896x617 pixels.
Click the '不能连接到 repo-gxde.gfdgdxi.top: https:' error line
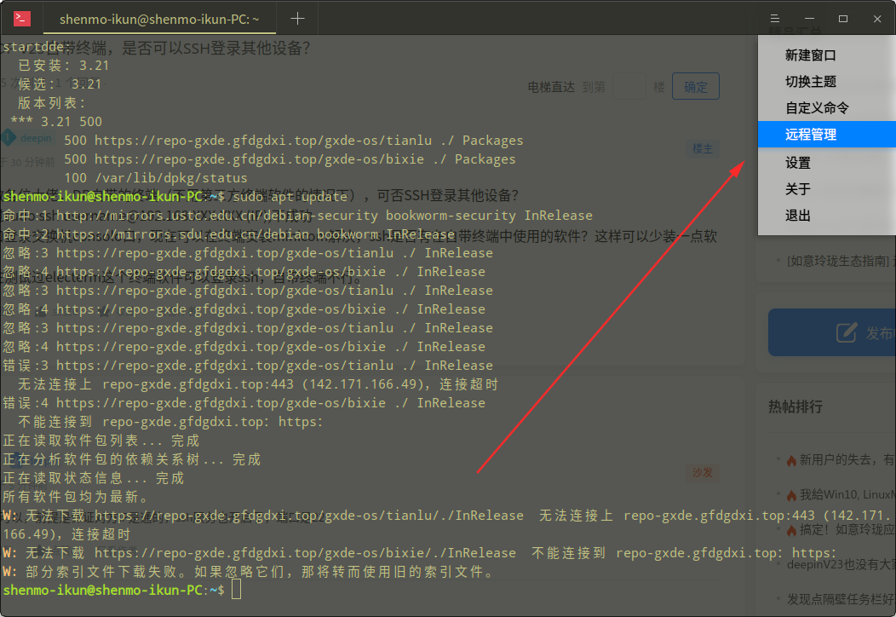170,422
